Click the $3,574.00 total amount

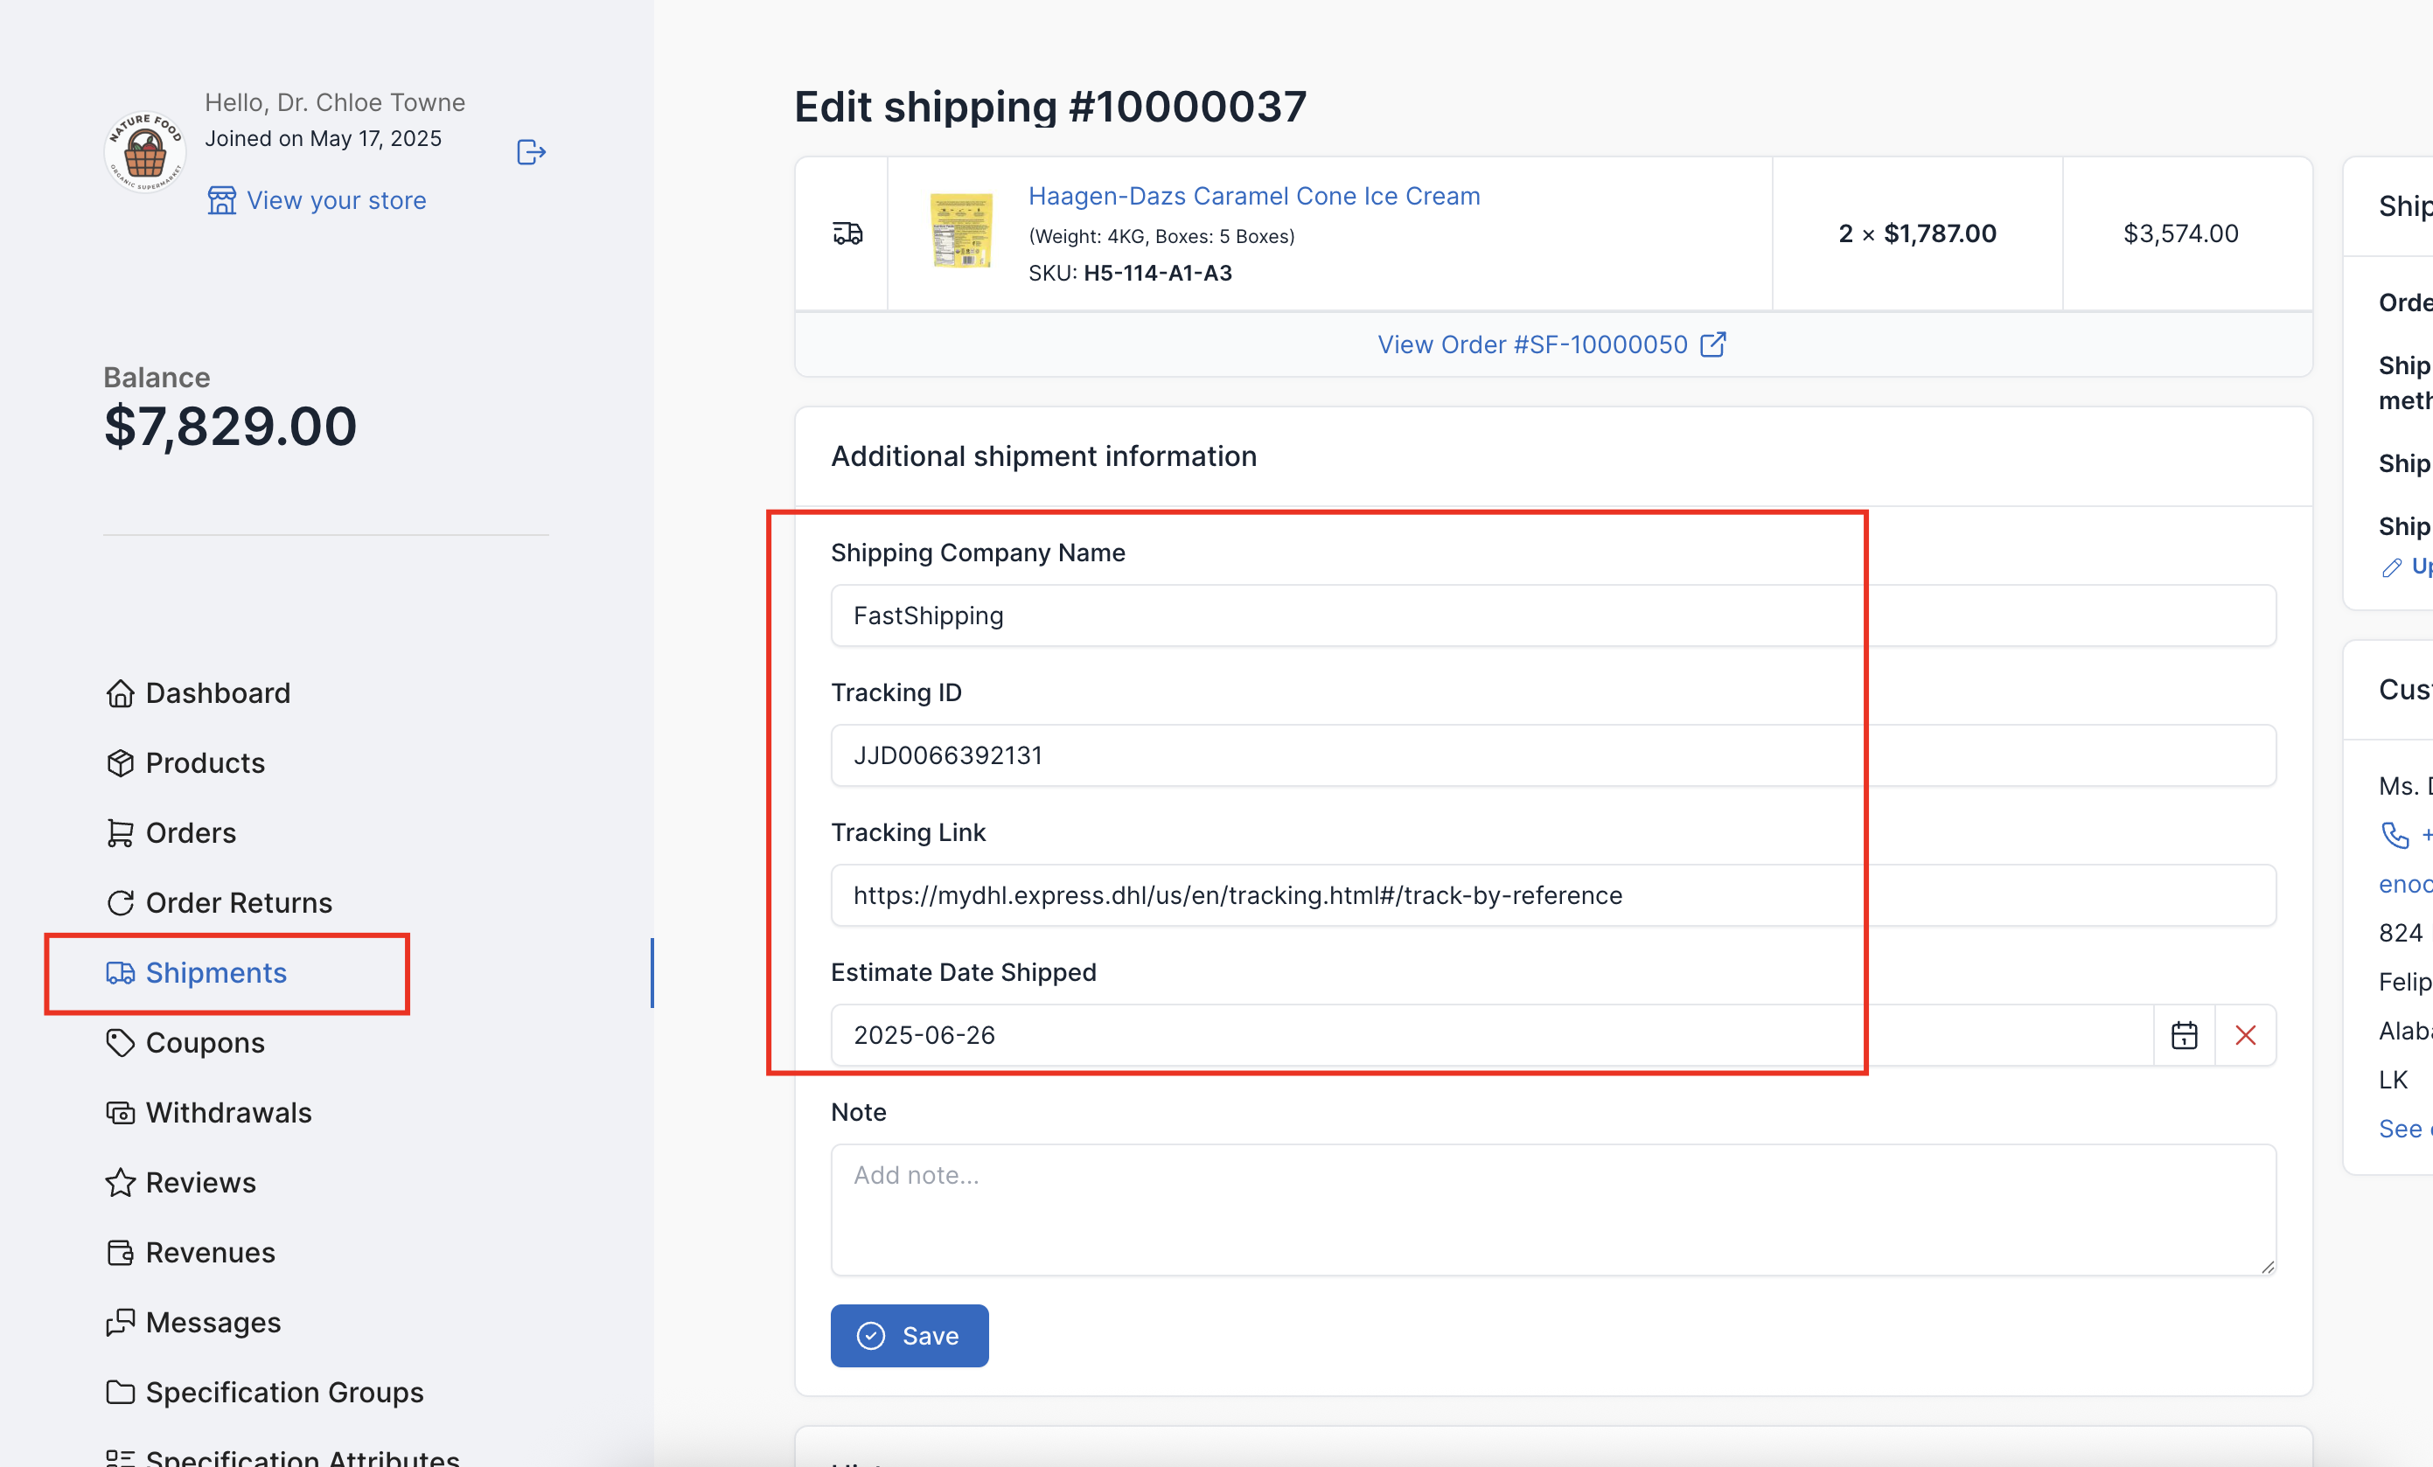[x=2180, y=233]
